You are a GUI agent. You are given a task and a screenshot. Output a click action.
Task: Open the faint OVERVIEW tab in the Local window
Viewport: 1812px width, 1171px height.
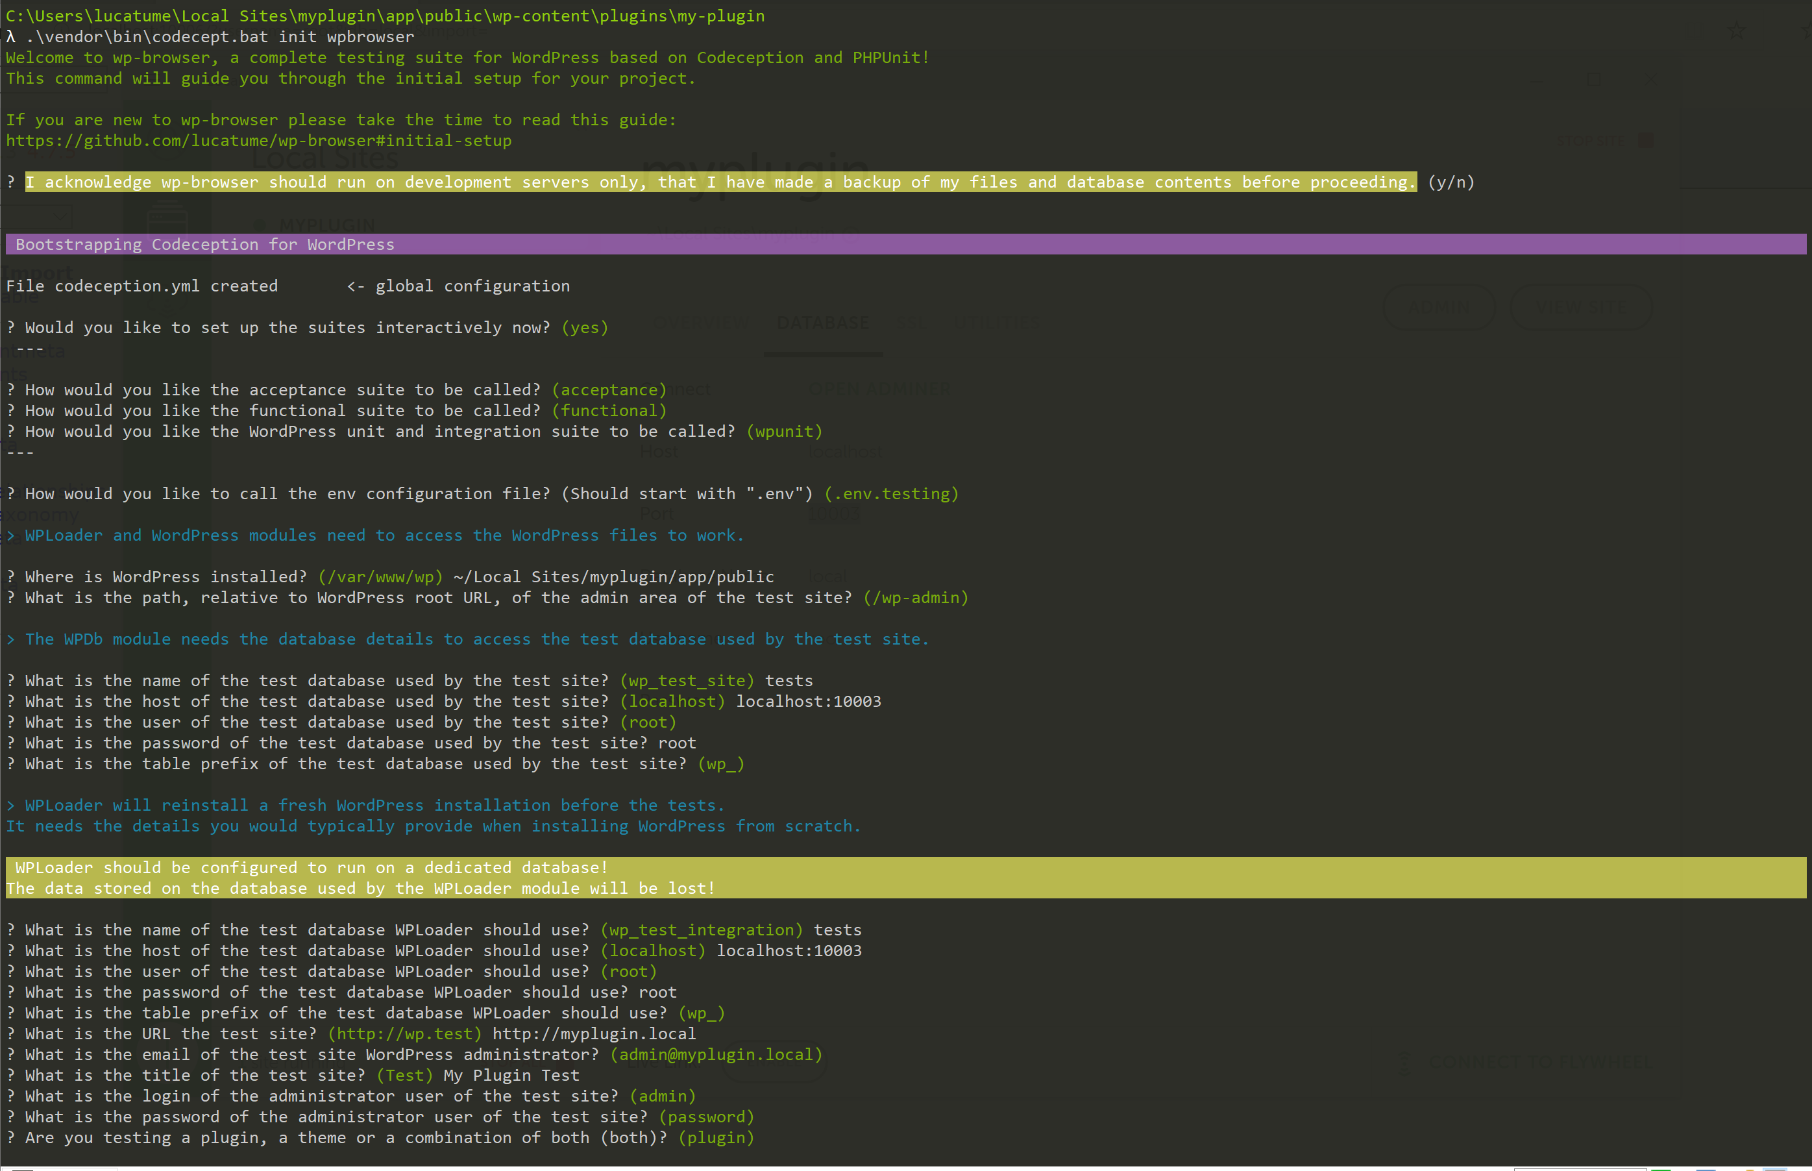pos(701,323)
